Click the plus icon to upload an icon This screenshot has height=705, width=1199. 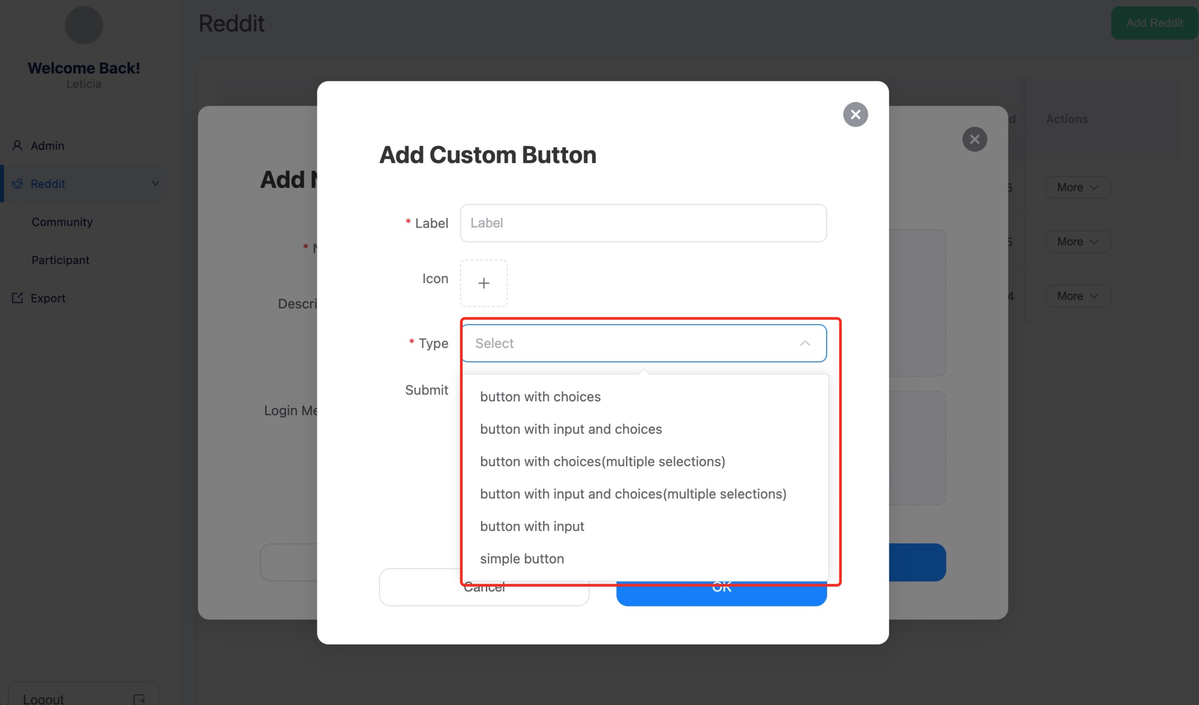click(483, 283)
